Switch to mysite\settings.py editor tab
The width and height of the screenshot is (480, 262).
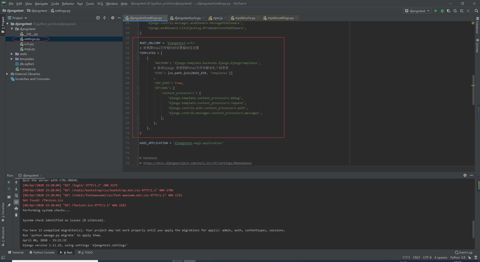coord(280,18)
